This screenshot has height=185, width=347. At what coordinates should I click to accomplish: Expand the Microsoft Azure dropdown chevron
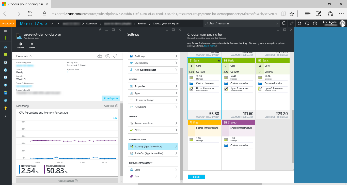[52, 24]
